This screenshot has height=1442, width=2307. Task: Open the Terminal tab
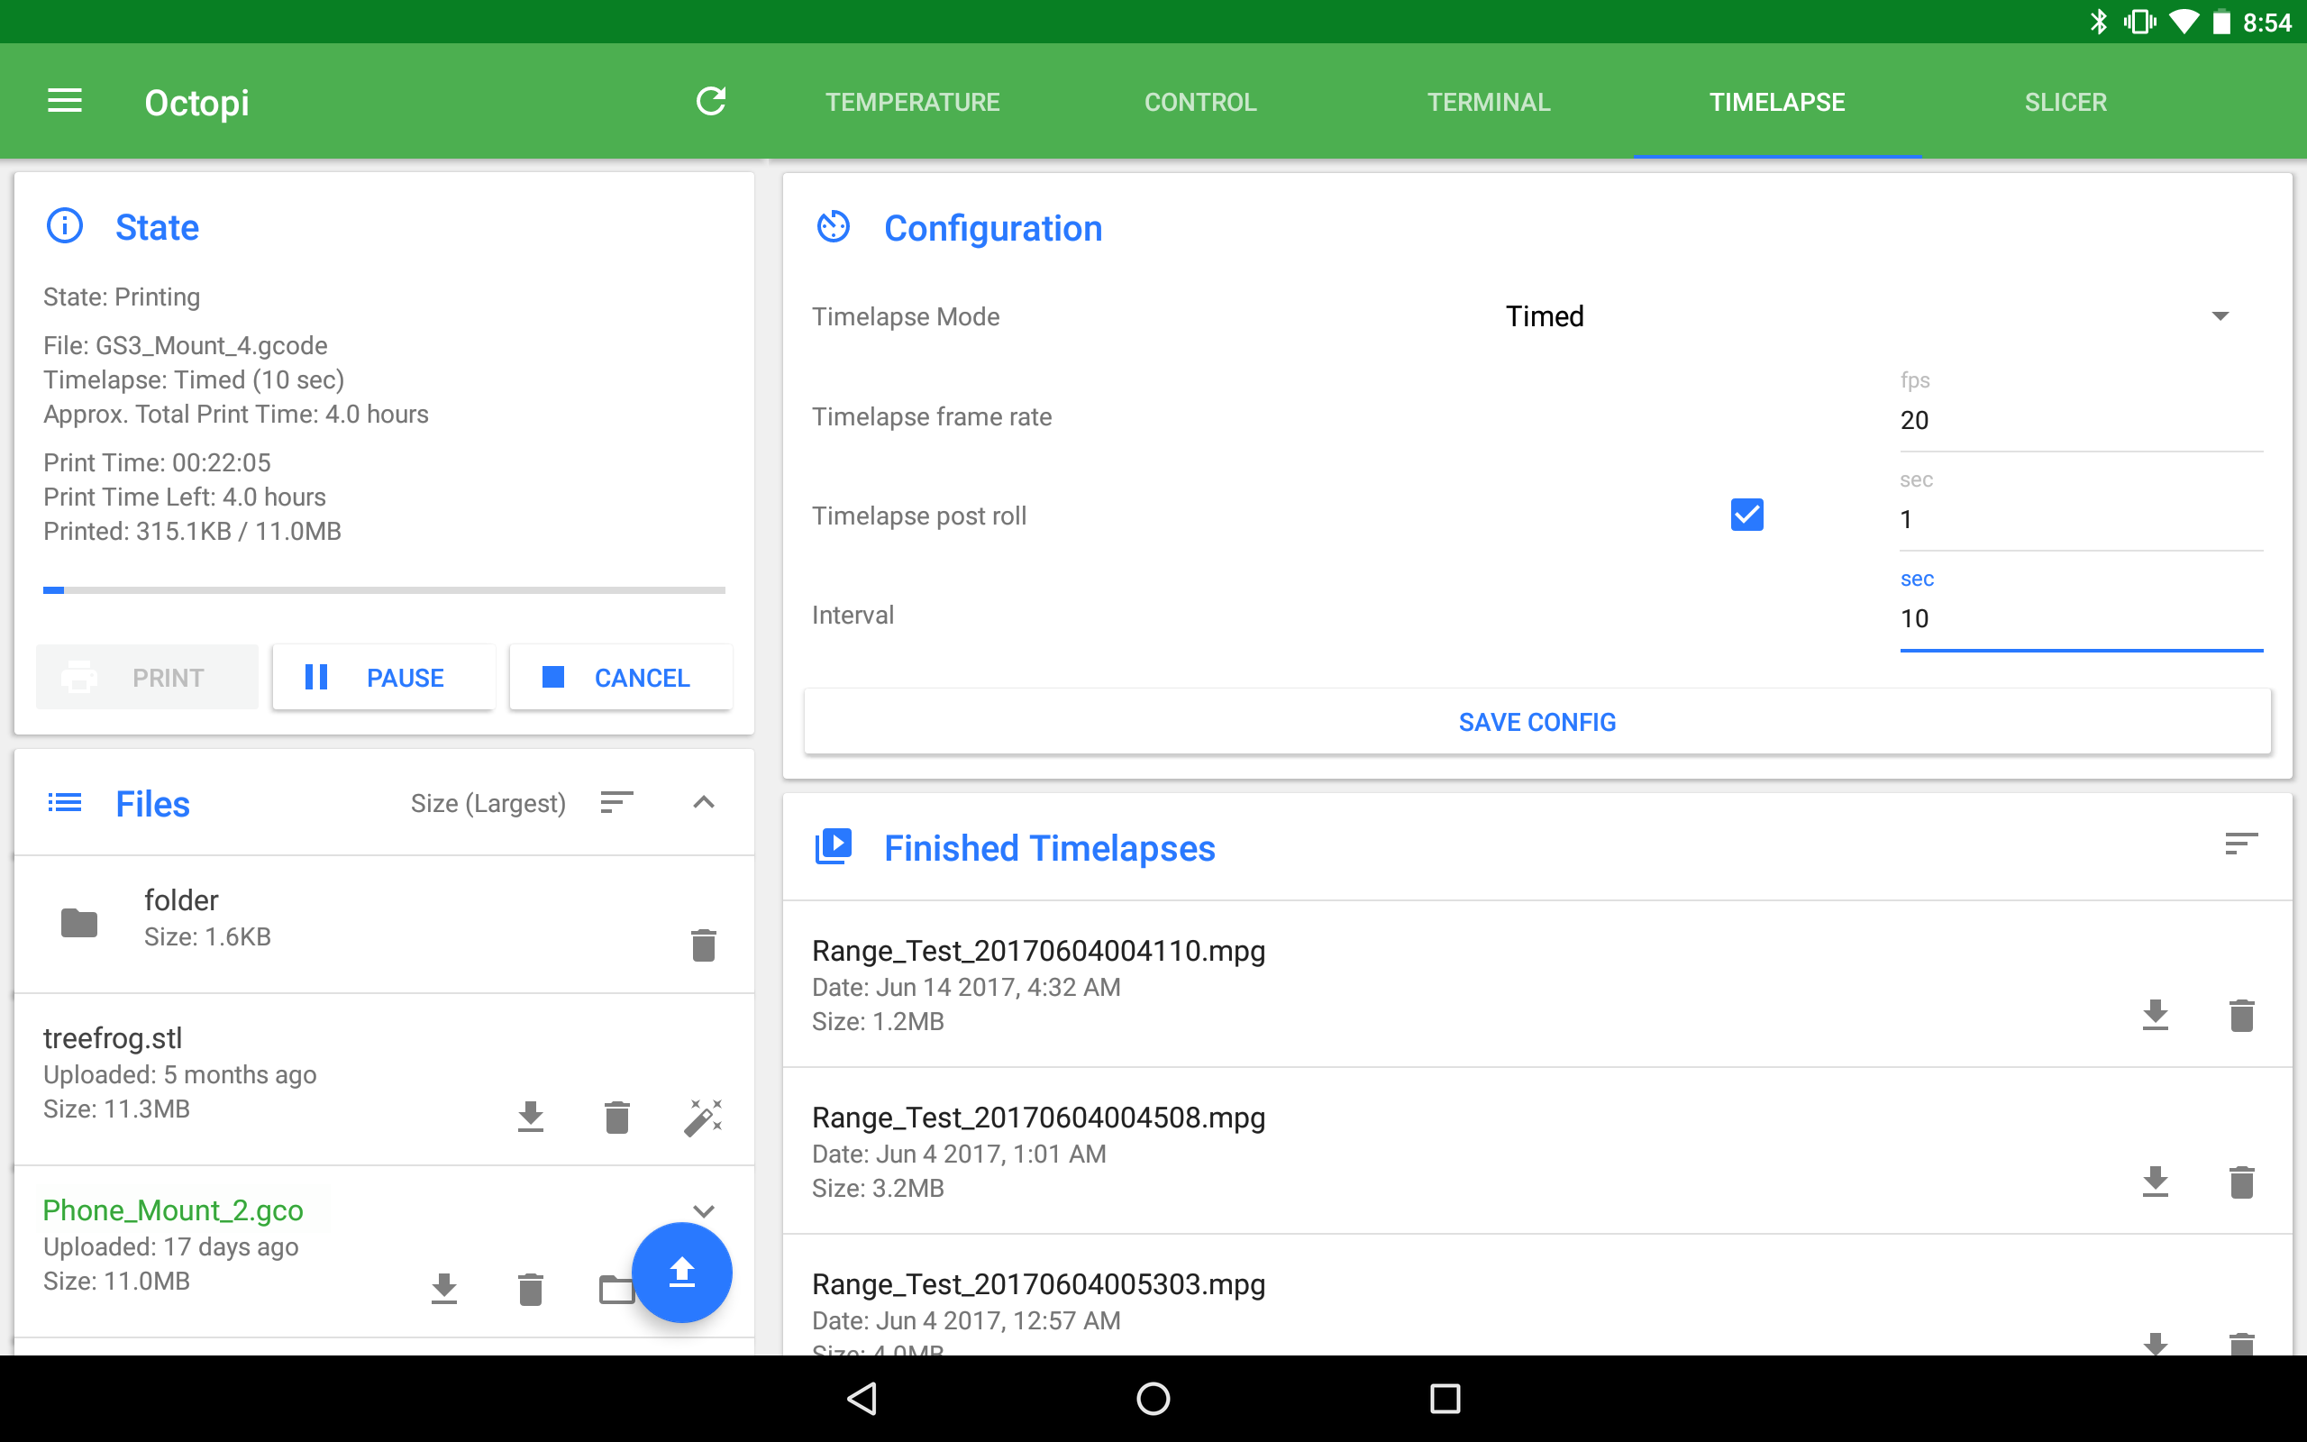coord(1489,101)
